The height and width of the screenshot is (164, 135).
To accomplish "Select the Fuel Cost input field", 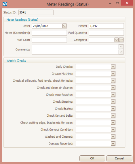I will (50, 40).
